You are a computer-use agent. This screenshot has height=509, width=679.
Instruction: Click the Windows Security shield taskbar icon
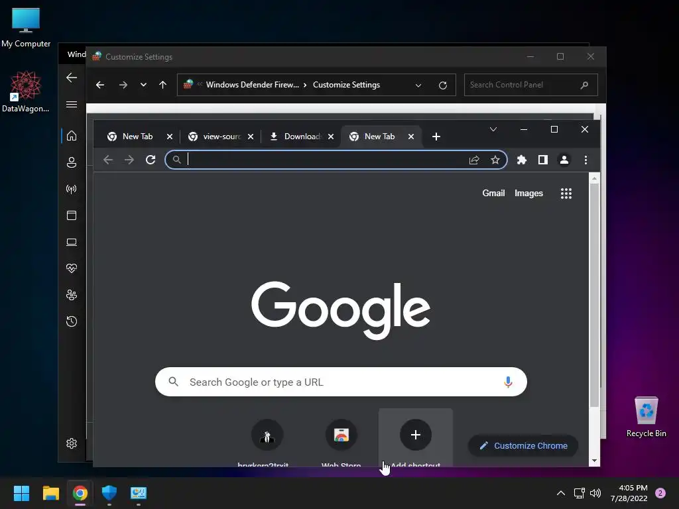click(x=109, y=493)
